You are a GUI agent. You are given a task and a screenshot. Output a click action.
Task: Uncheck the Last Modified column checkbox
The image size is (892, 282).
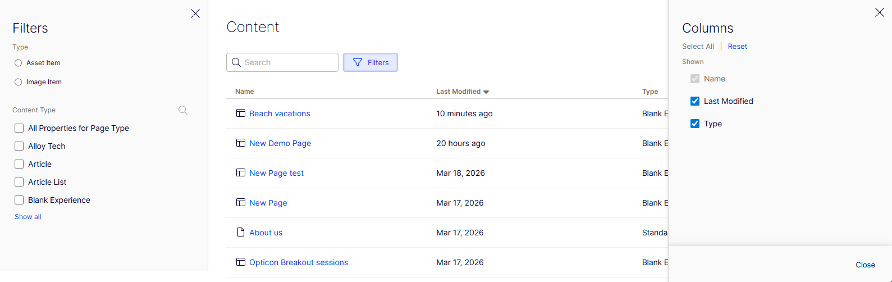tap(695, 101)
